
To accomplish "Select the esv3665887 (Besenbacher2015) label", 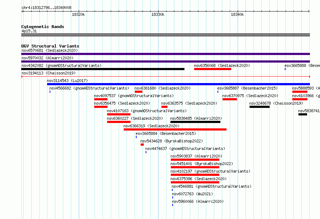I will click(247, 88).
